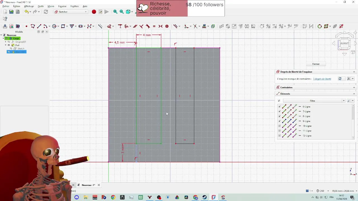Open Windows notification center icon

352,197
